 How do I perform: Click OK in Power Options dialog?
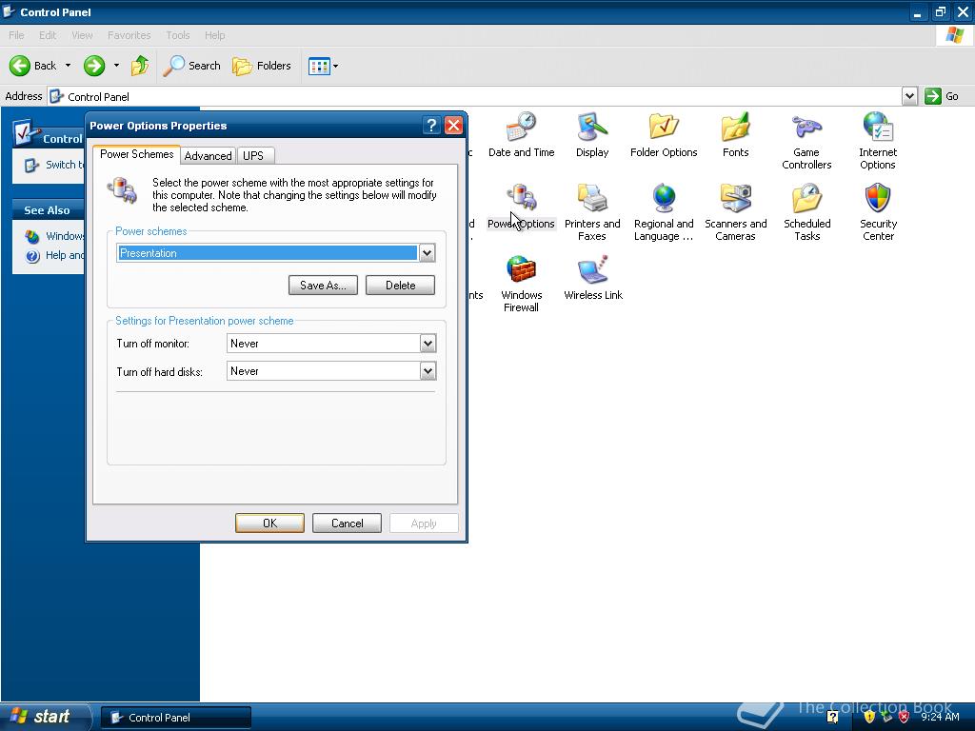click(269, 524)
